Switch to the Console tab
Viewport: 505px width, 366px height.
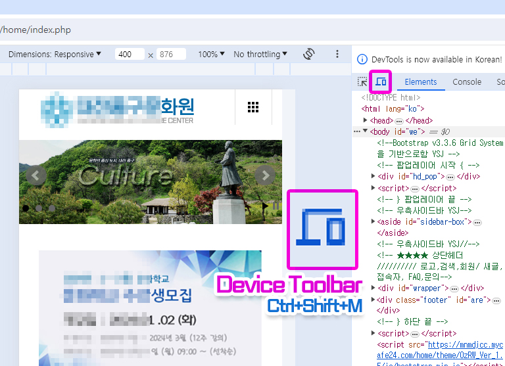[467, 82]
